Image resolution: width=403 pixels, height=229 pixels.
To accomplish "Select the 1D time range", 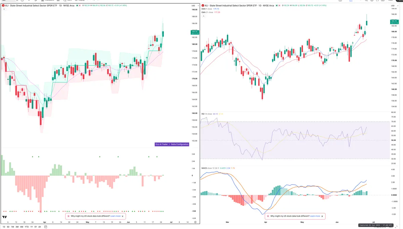I will tap(4, 227).
